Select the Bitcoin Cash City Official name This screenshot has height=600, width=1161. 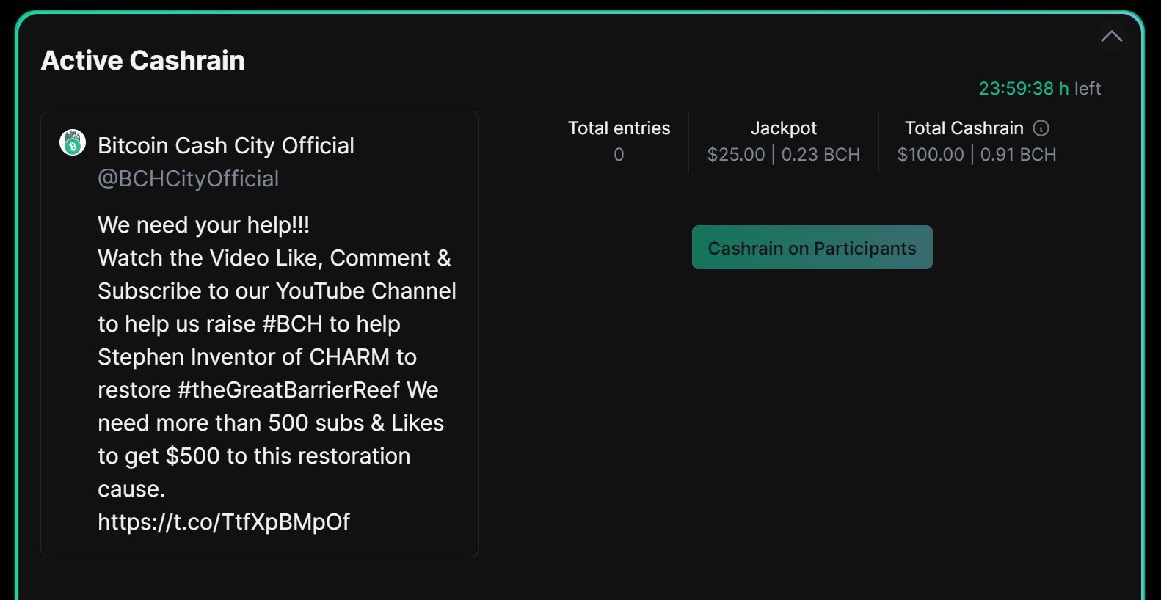pos(226,145)
